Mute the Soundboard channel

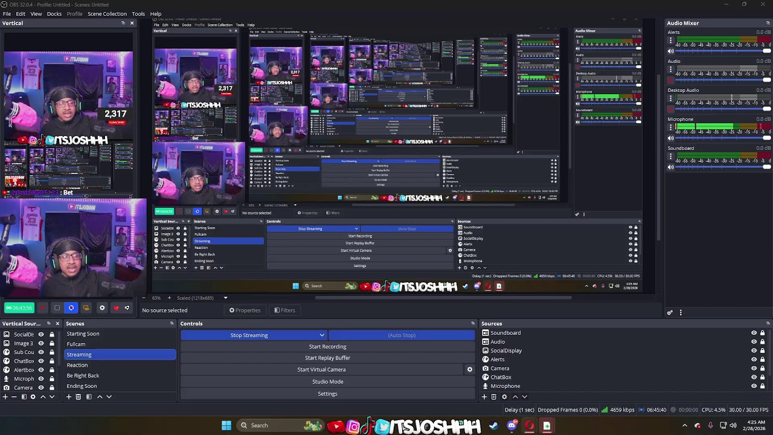670,167
